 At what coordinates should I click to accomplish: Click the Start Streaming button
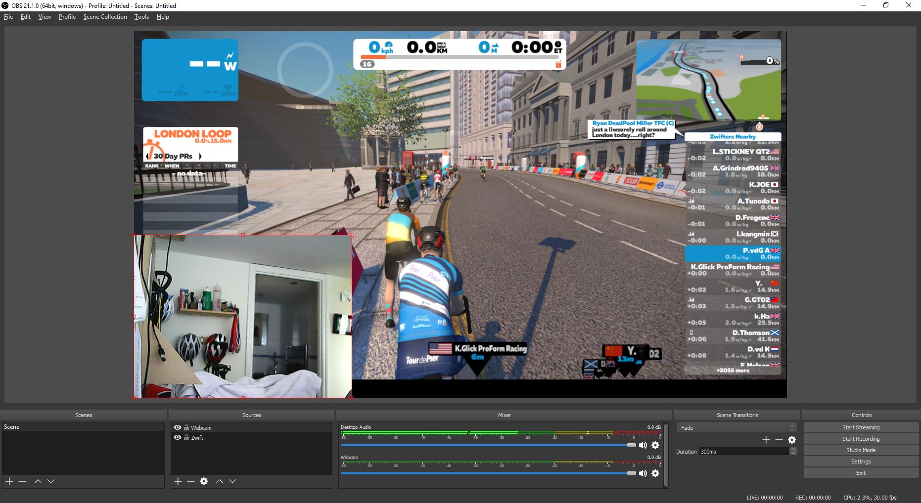pyautogui.click(x=861, y=427)
